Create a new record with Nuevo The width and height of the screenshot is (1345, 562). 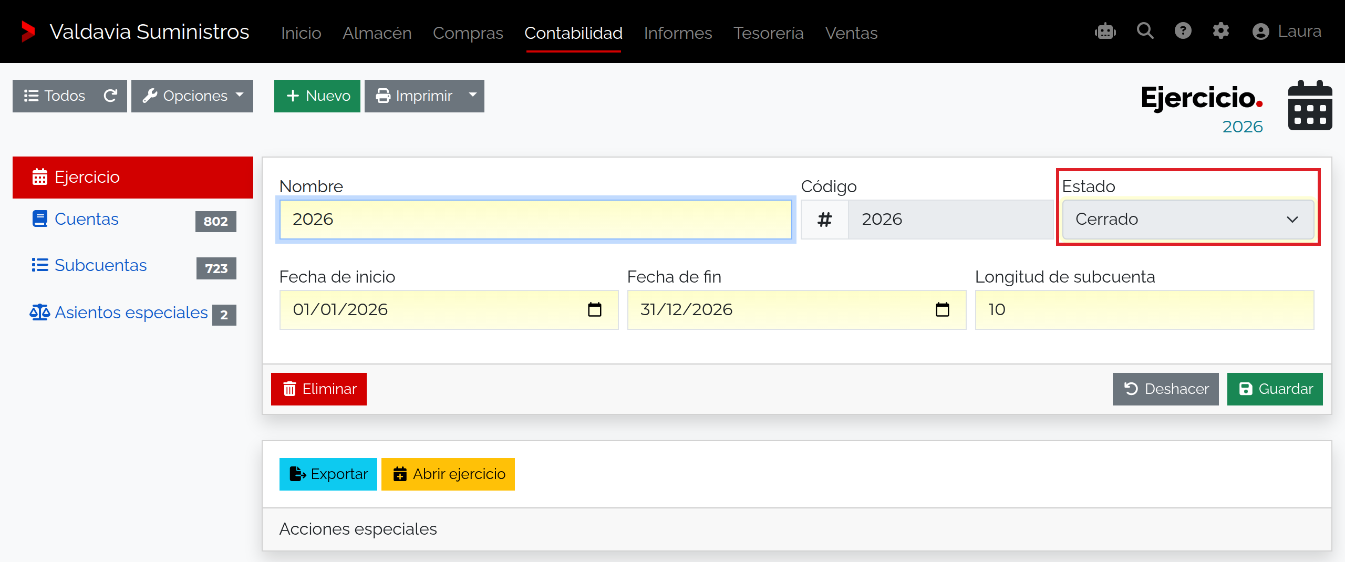pos(317,96)
